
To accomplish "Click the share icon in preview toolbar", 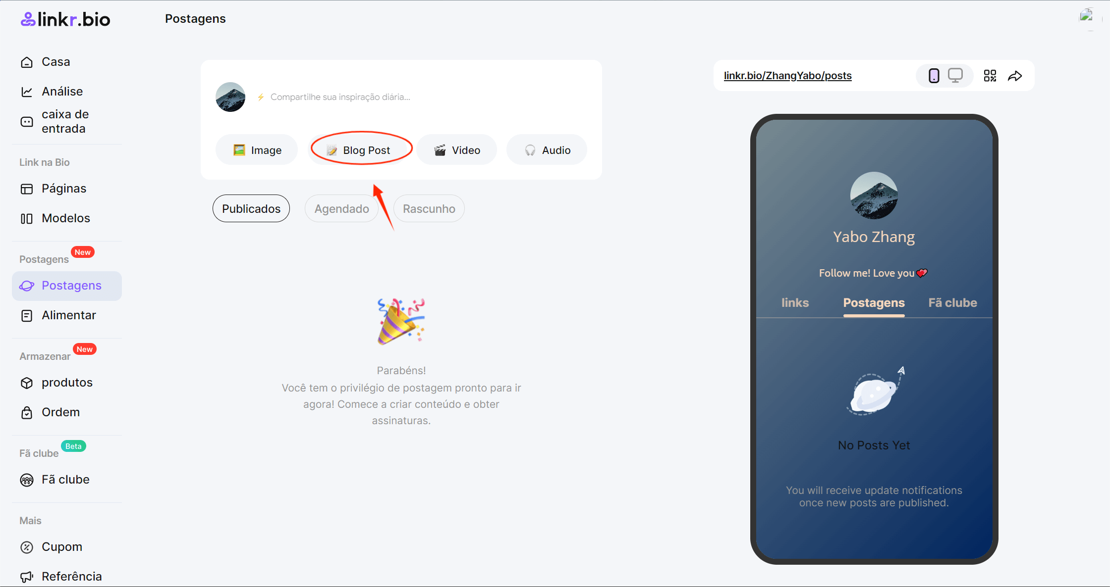I will pyautogui.click(x=1015, y=76).
